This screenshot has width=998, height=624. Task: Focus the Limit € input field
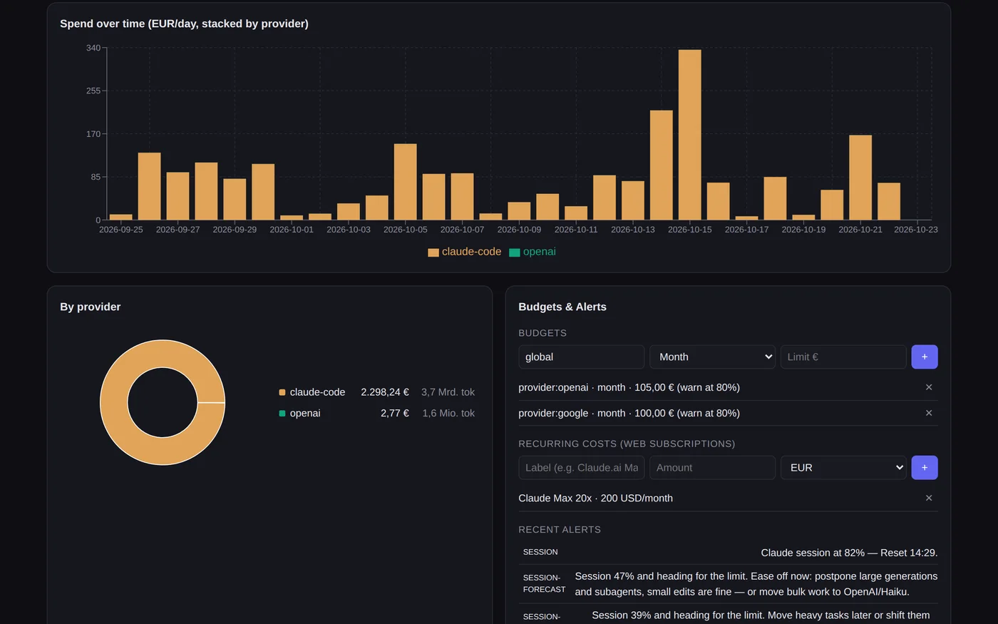pos(843,357)
